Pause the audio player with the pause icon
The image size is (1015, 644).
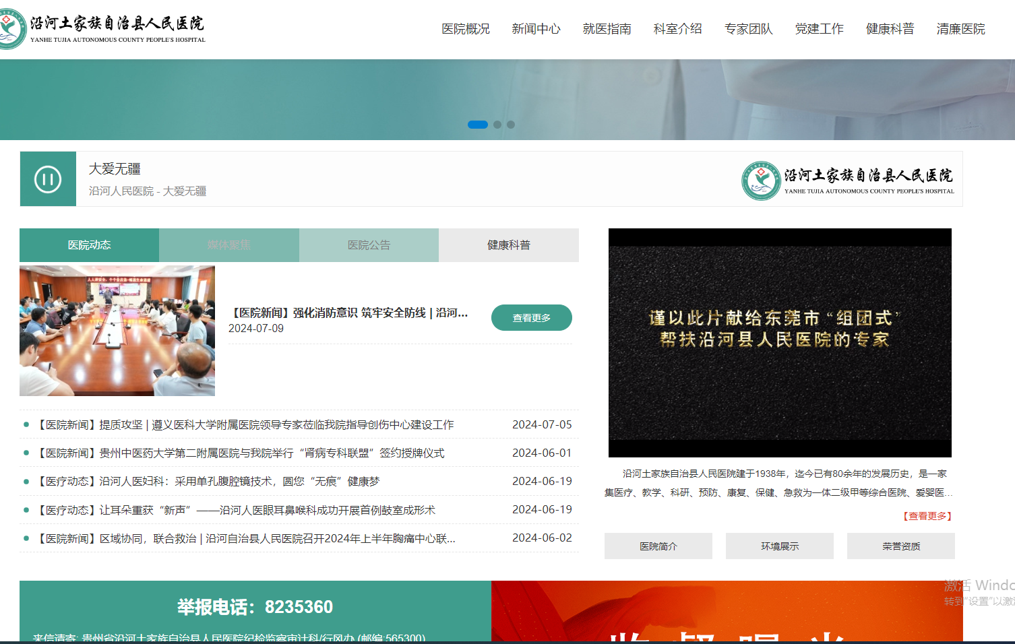[x=48, y=179]
